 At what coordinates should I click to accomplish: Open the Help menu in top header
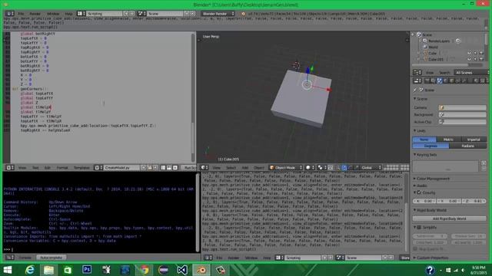pos(68,14)
